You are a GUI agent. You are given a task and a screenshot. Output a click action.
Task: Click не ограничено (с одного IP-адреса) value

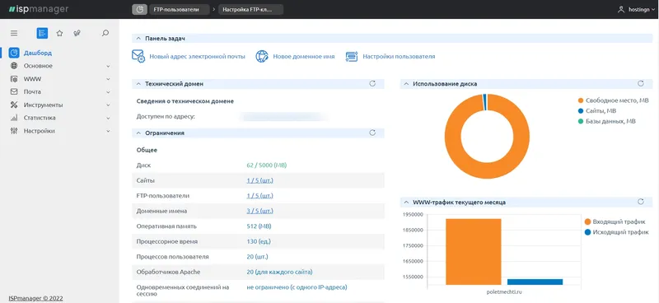[x=297, y=287]
